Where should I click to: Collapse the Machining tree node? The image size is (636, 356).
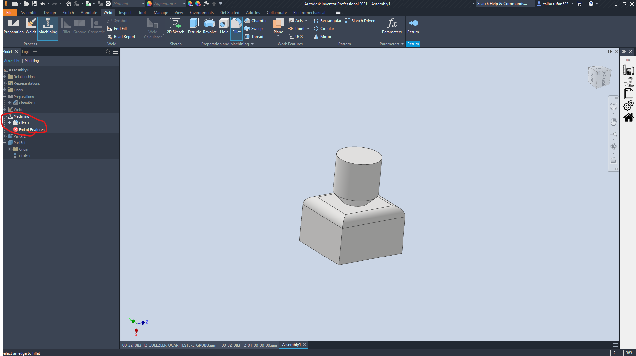[4, 116]
